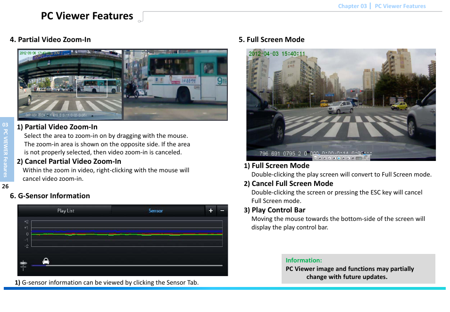450x312 pixels.
Task: Click the '2012-04-03 15:40:11' timestamp overlay
Action: point(277,54)
